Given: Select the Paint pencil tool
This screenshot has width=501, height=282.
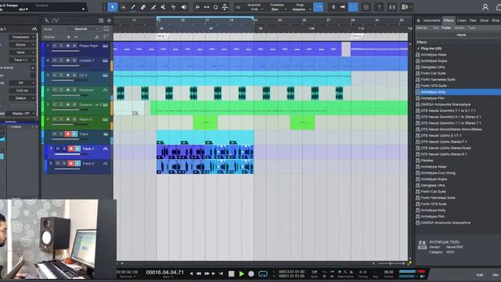Looking at the screenshot, I should [x=133, y=7].
